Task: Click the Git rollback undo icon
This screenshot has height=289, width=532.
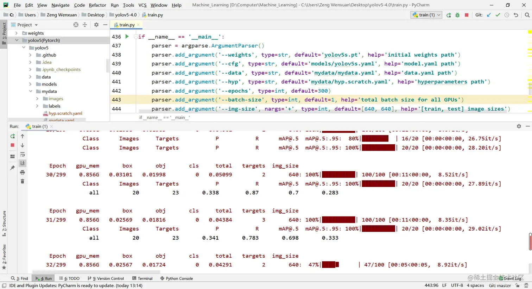Action: coord(516,15)
